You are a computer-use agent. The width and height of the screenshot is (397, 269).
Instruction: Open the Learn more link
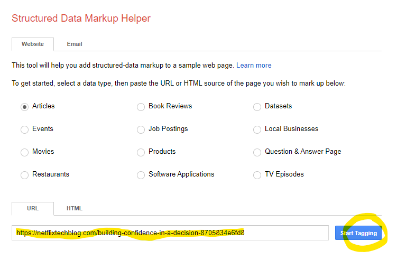pyautogui.click(x=254, y=66)
